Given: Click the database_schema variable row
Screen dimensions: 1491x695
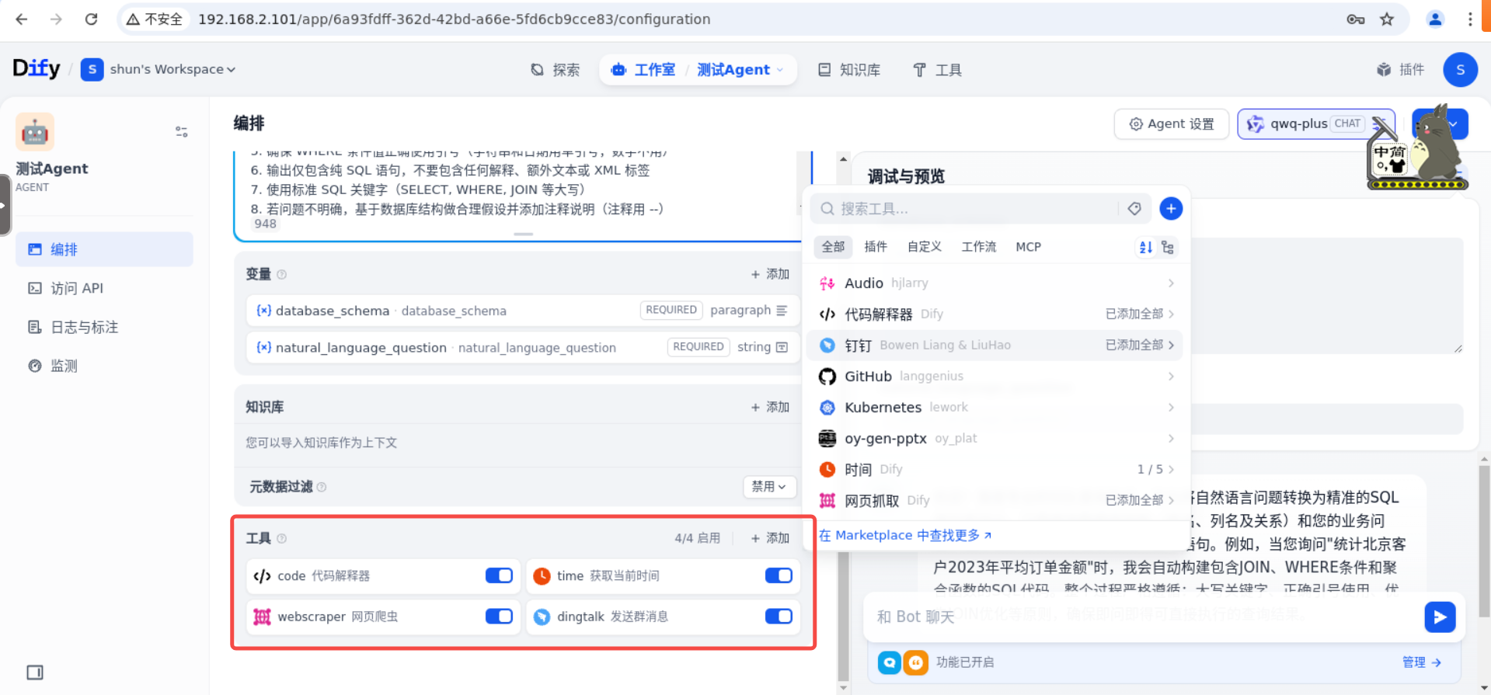Looking at the screenshot, I should tap(522, 311).
